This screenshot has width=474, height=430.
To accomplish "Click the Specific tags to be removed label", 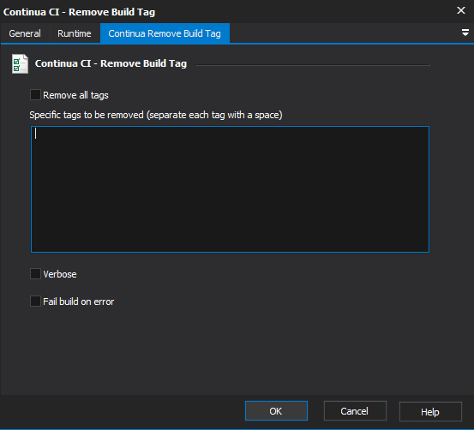I will pyautogui.click(x=156, y=115).
